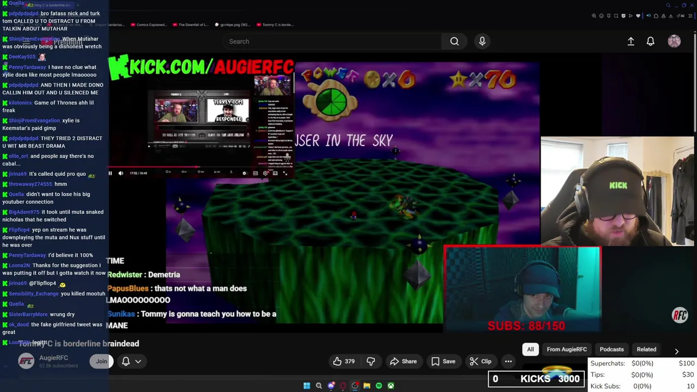Save the video to a playlist
Screen dimensions: 697x392
coord(443,361)
